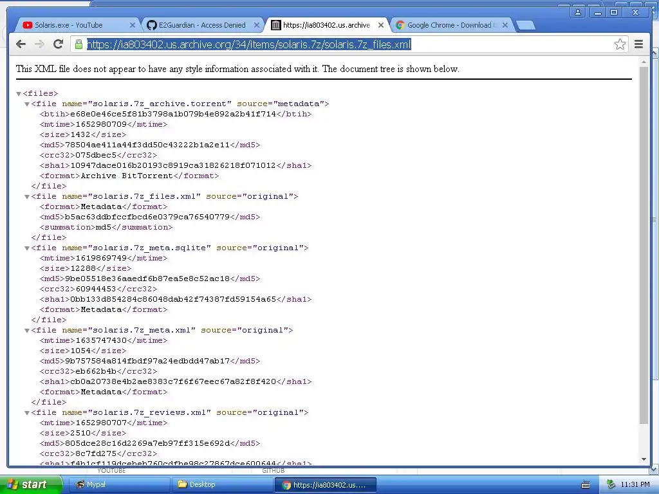Click the forward navigation arrow
The height and width of the screenshot is (494, 659).
(39, 44)
